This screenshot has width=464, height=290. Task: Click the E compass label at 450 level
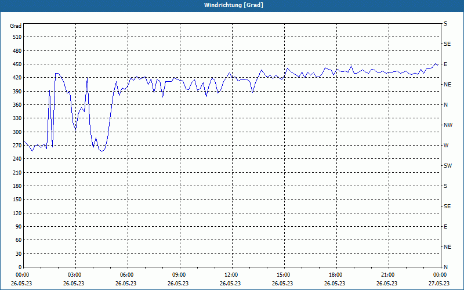(x=445, y=64)
